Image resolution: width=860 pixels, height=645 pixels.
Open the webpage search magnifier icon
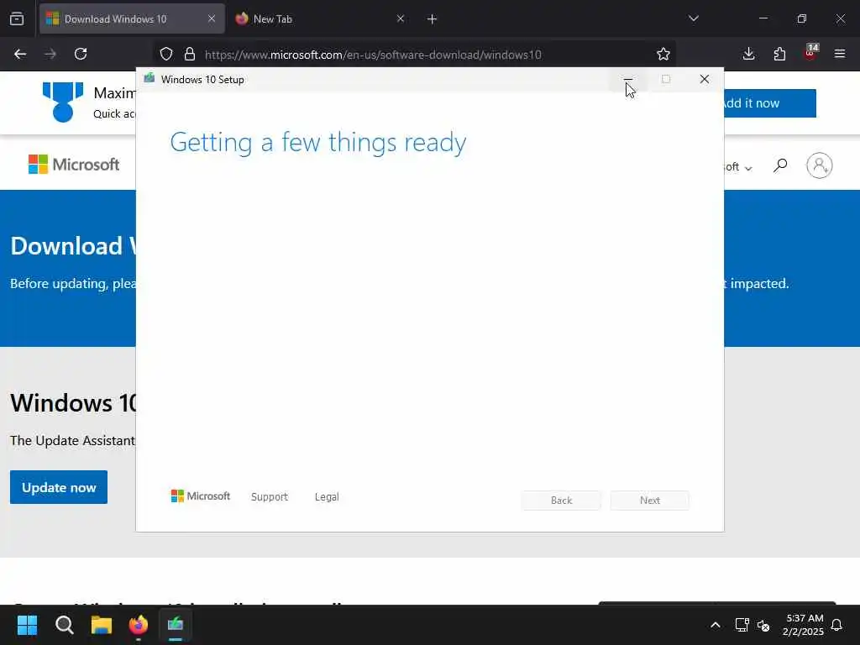click(x=780, y=165)
